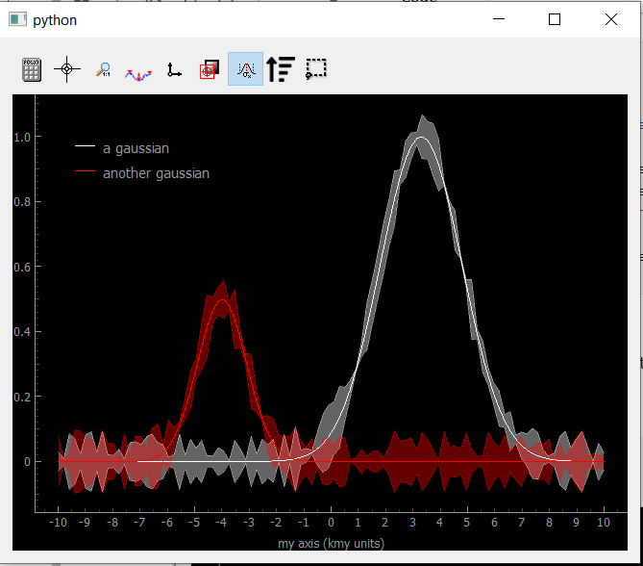Click the red gaussian curve peak
This screenshot has height=566, width=643.
point(222,299)
